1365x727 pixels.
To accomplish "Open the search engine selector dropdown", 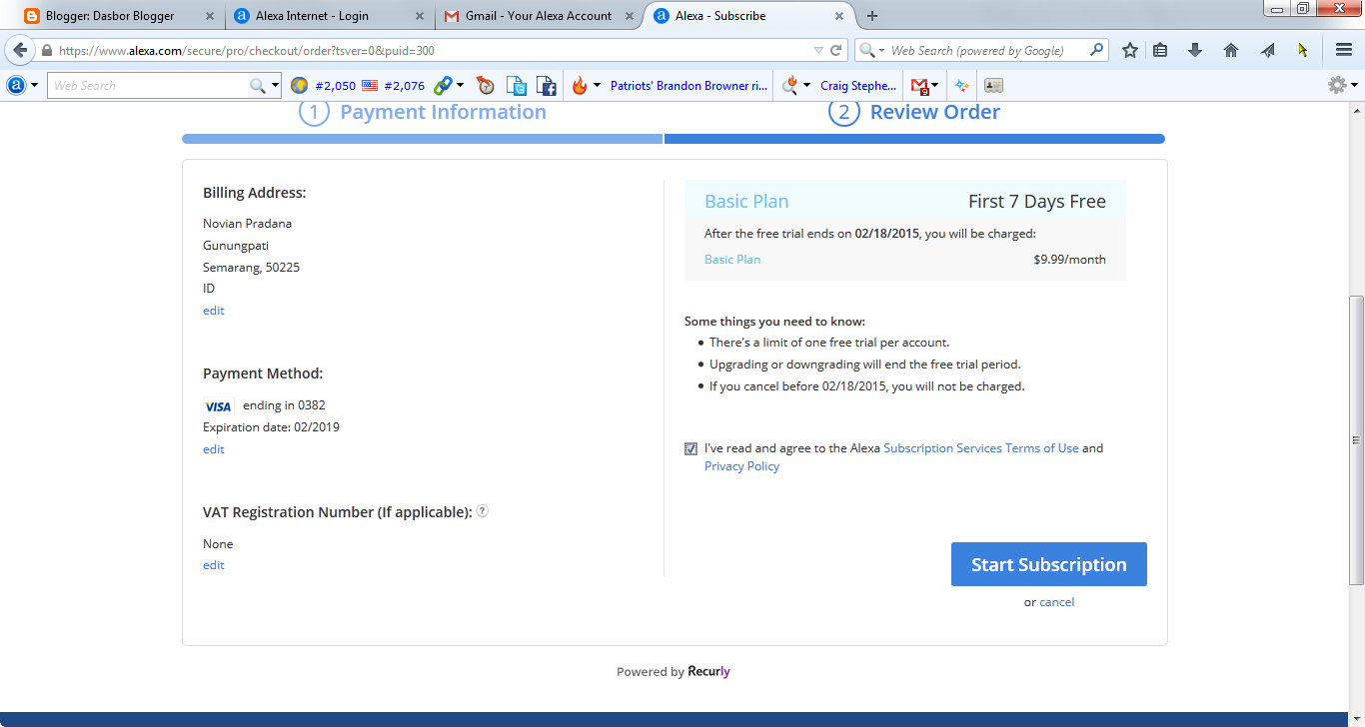I will 870,50.
